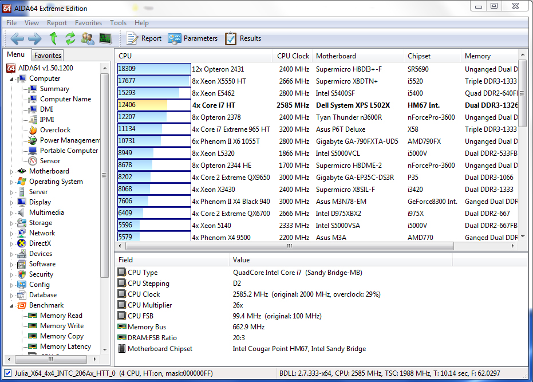The width and height of the screenshot is (533, 382).
Task: Select Memory Read benchmark
Action: pos(56,316)
